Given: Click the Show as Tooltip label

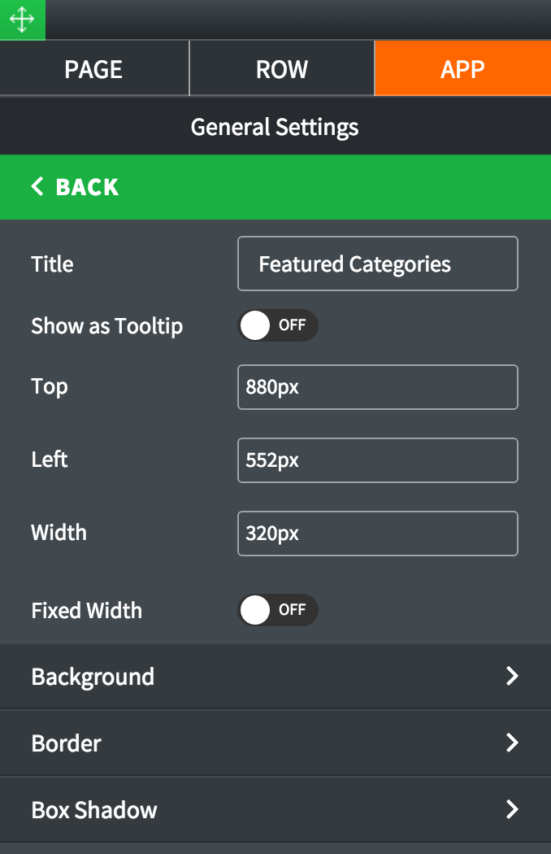Looking at the screenshot, I should pyautogui.click(x=106, y=326).
